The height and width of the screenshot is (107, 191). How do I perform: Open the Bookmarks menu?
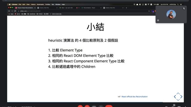(41, 4)
